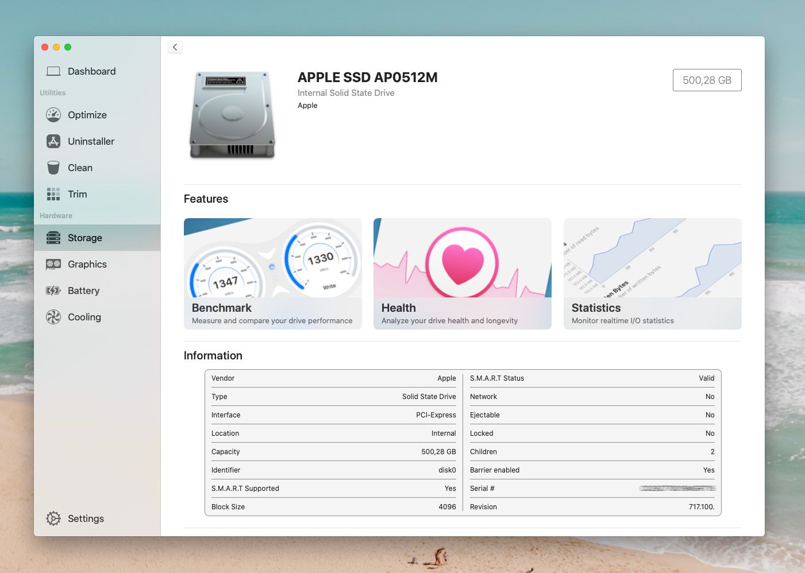Open the Statistics feature card
The height and width of the screenshot is (573, 805).
click(x=653, y=274)
